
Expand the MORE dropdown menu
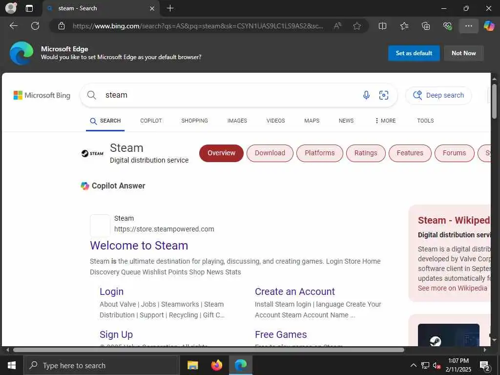point(386,121)
